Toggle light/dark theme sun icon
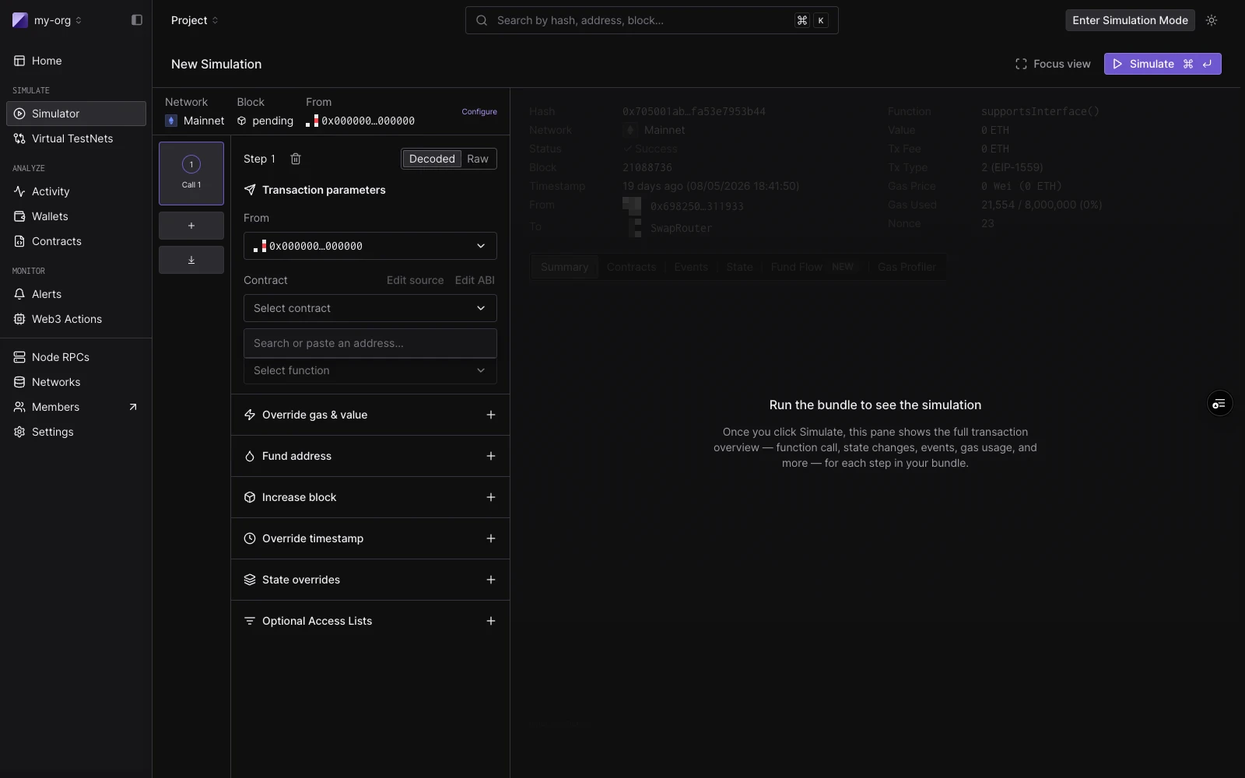 click(1212, 20)
